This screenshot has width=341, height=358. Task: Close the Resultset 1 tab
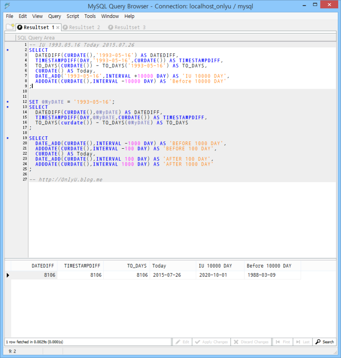(58, 28)
